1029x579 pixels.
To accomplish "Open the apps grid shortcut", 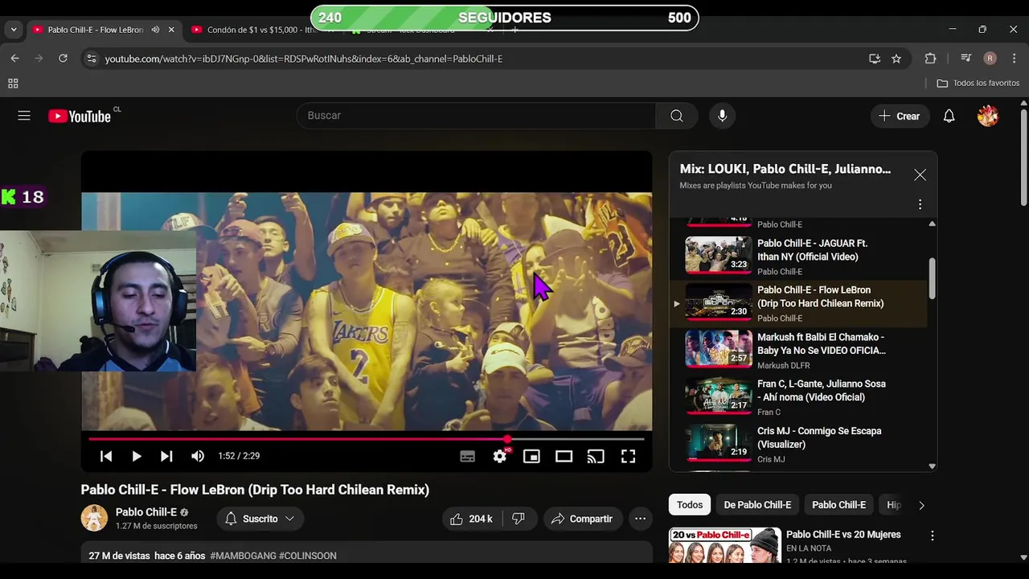I will point(13,84).
